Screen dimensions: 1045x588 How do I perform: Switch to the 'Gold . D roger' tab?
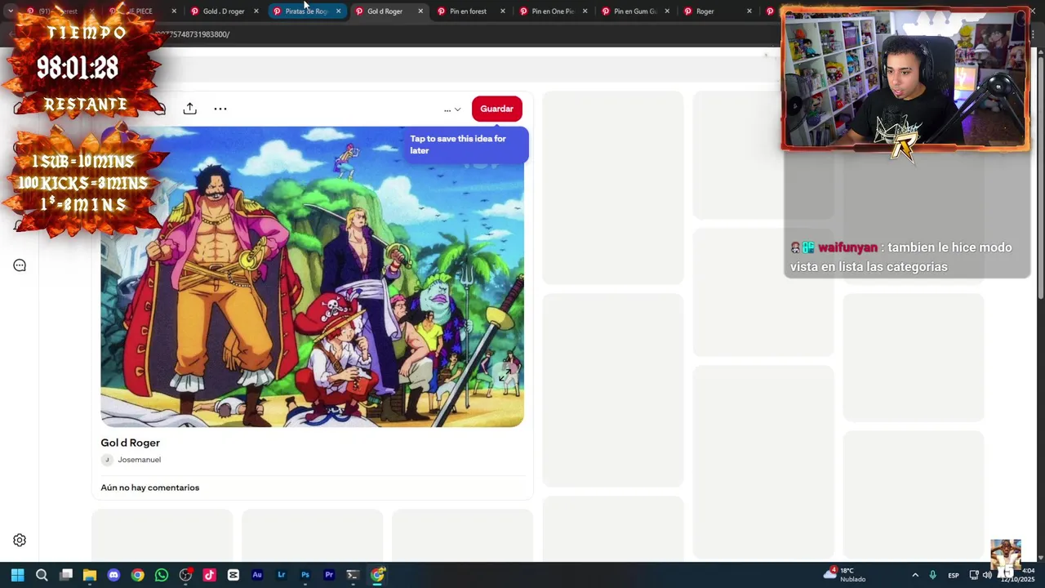[x=223, y=11]
